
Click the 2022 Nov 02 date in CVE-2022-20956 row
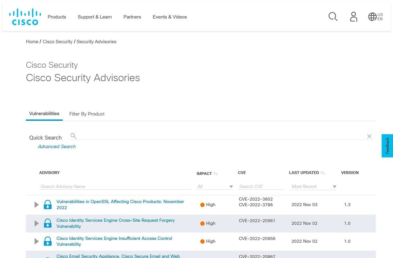pyautogui.click(x=305, y=241)
